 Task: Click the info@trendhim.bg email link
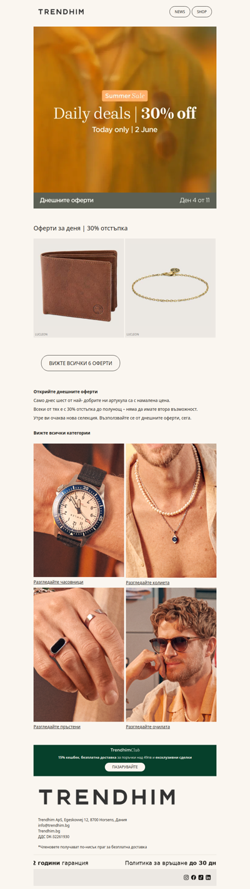point(54,825)
